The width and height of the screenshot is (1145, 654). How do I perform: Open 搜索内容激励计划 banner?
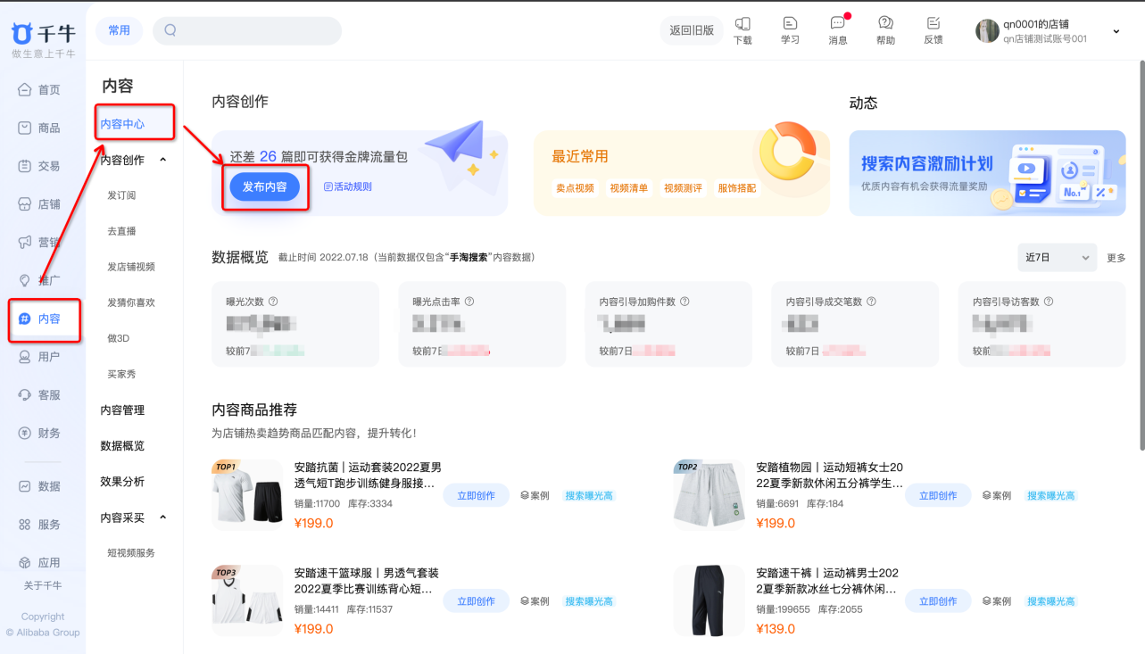tap(987, 173)
